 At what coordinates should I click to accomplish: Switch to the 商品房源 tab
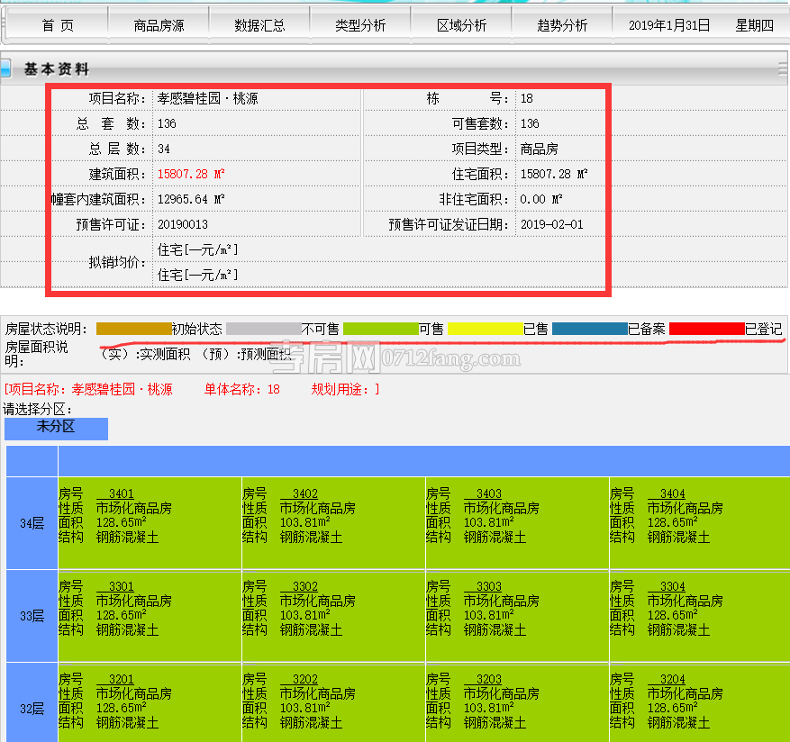click(159, 25)
